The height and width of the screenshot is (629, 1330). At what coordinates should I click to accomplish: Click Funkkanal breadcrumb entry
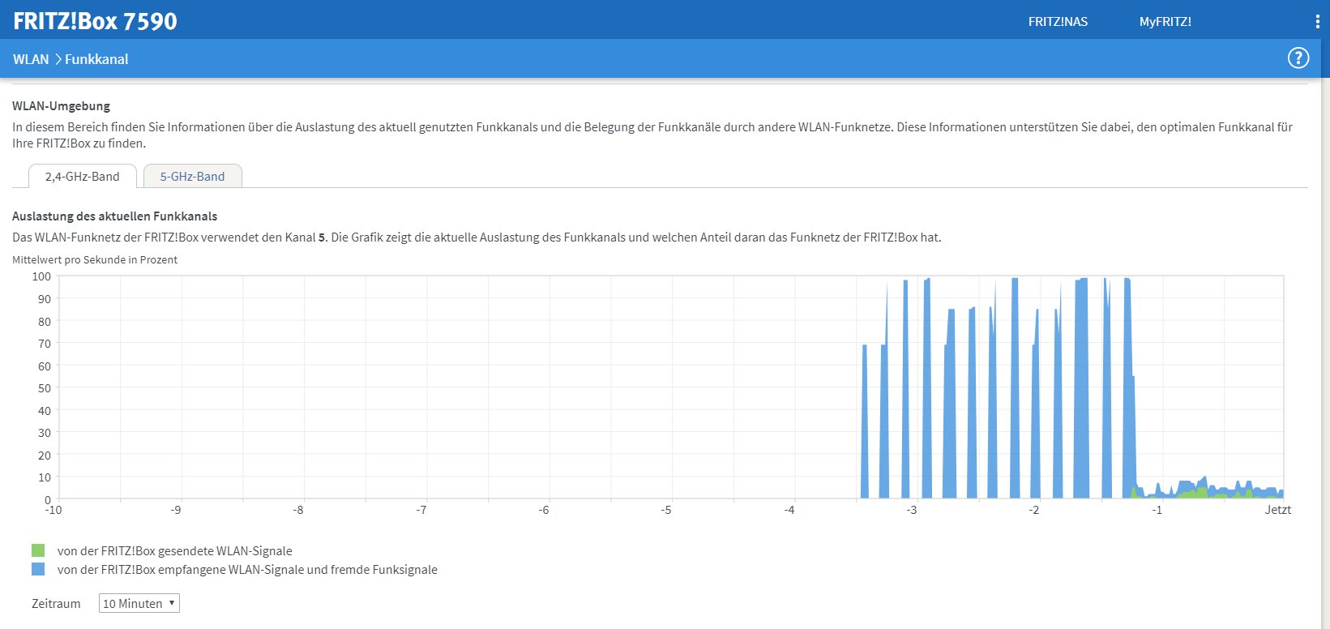[x=96, y=59]
